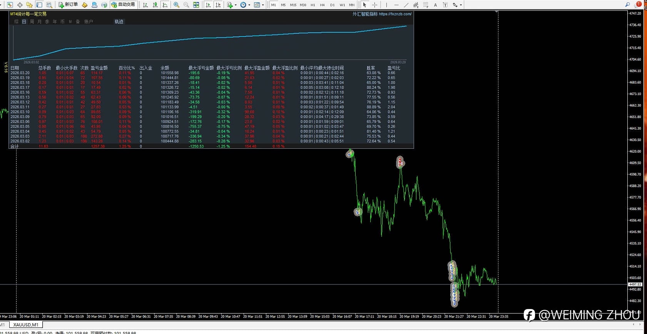Switch statistics to 季 quarterly tab
The image size is (647, 334).
tap(47, 22)
